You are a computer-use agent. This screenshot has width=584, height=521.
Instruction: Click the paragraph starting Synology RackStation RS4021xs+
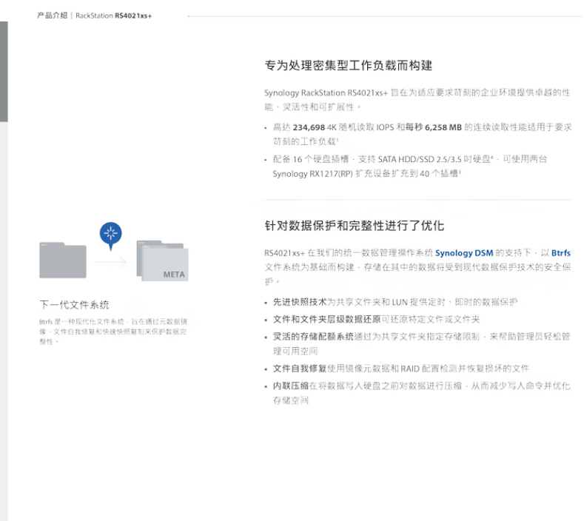pyautogui.click(x=417, y=100)
